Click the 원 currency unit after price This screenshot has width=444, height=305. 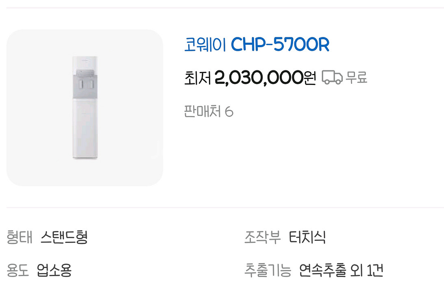pos(309,77)
